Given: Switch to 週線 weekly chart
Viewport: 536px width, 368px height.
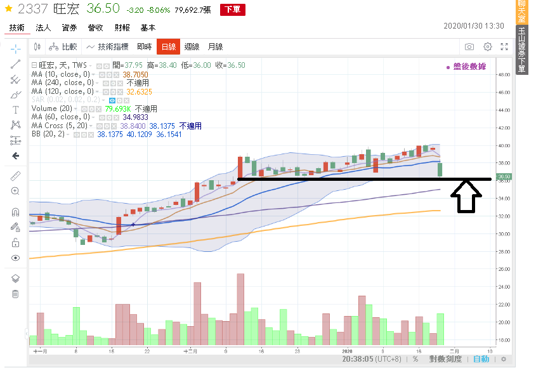Looking at the screenshot, I should click(192, 47).
